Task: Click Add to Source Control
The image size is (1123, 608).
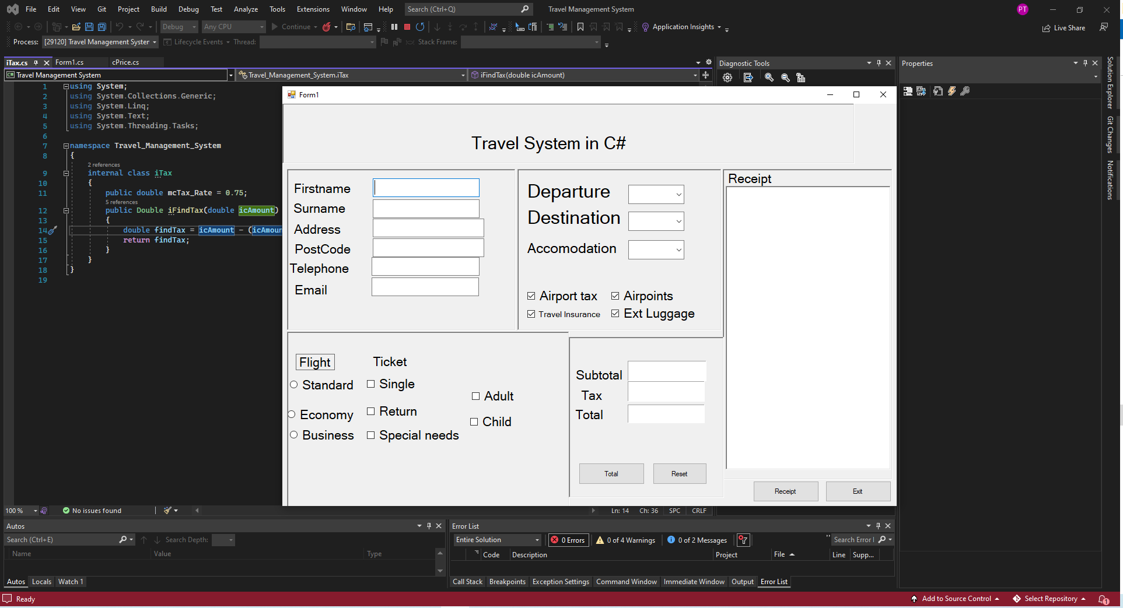Action: 956,599
